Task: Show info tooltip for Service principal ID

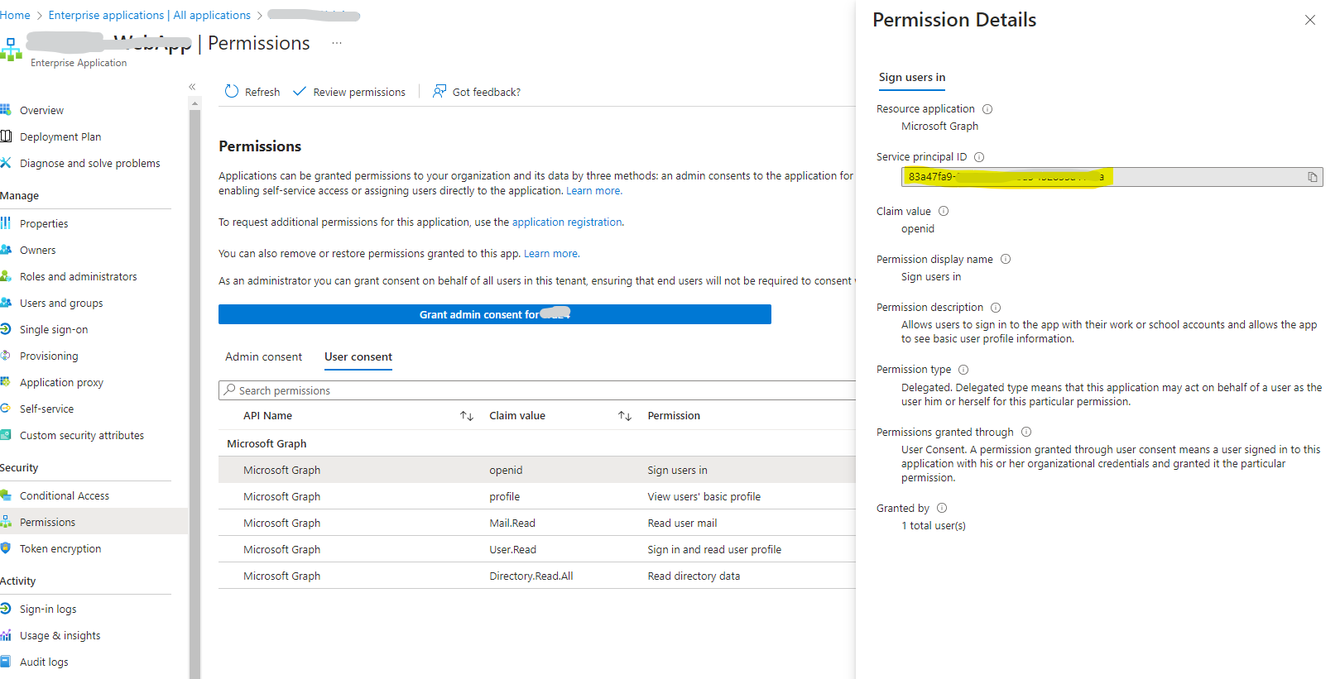Action: point(979,157)
